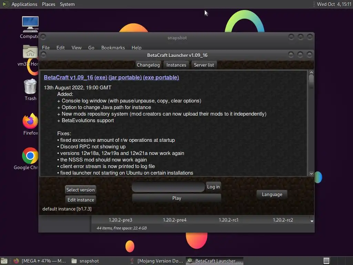The width and height of the screenshot is (353, 265).
Task: Click the Language button
Action: [272, 194]
